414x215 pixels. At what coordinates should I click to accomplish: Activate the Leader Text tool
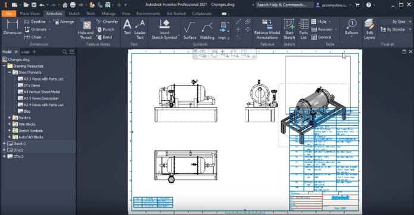tap(140, 30)
